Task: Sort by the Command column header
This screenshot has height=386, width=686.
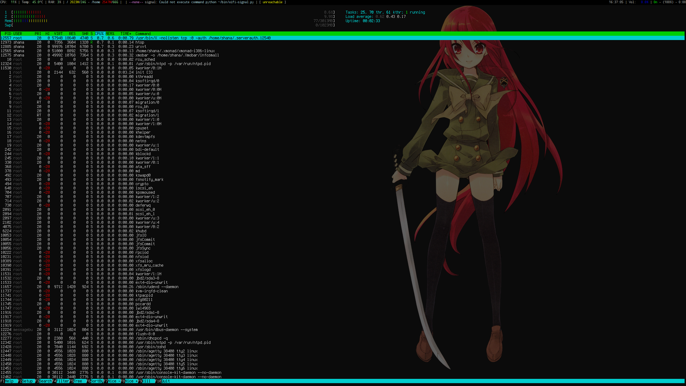Action: pyautogui.click(x=143, y=34)
